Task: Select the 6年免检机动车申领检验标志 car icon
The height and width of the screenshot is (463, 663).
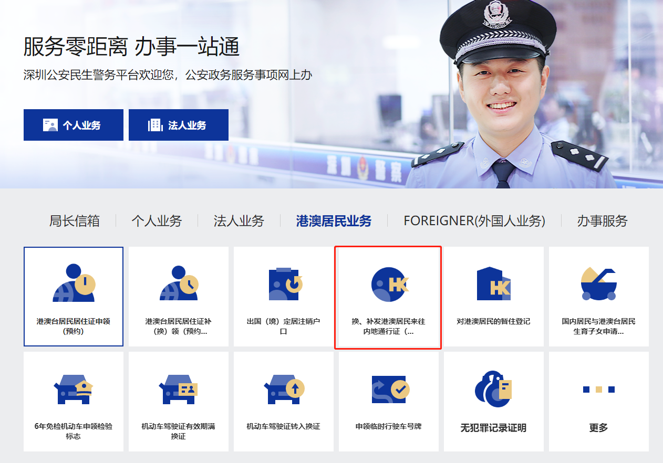Action: tap(74, 389)
